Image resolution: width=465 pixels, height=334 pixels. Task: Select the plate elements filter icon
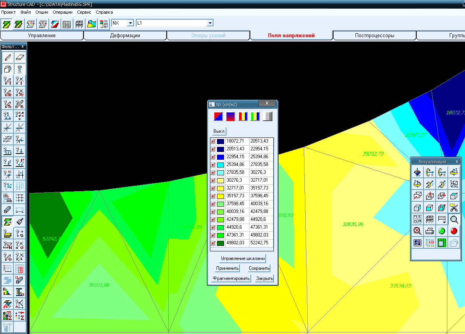20,57
